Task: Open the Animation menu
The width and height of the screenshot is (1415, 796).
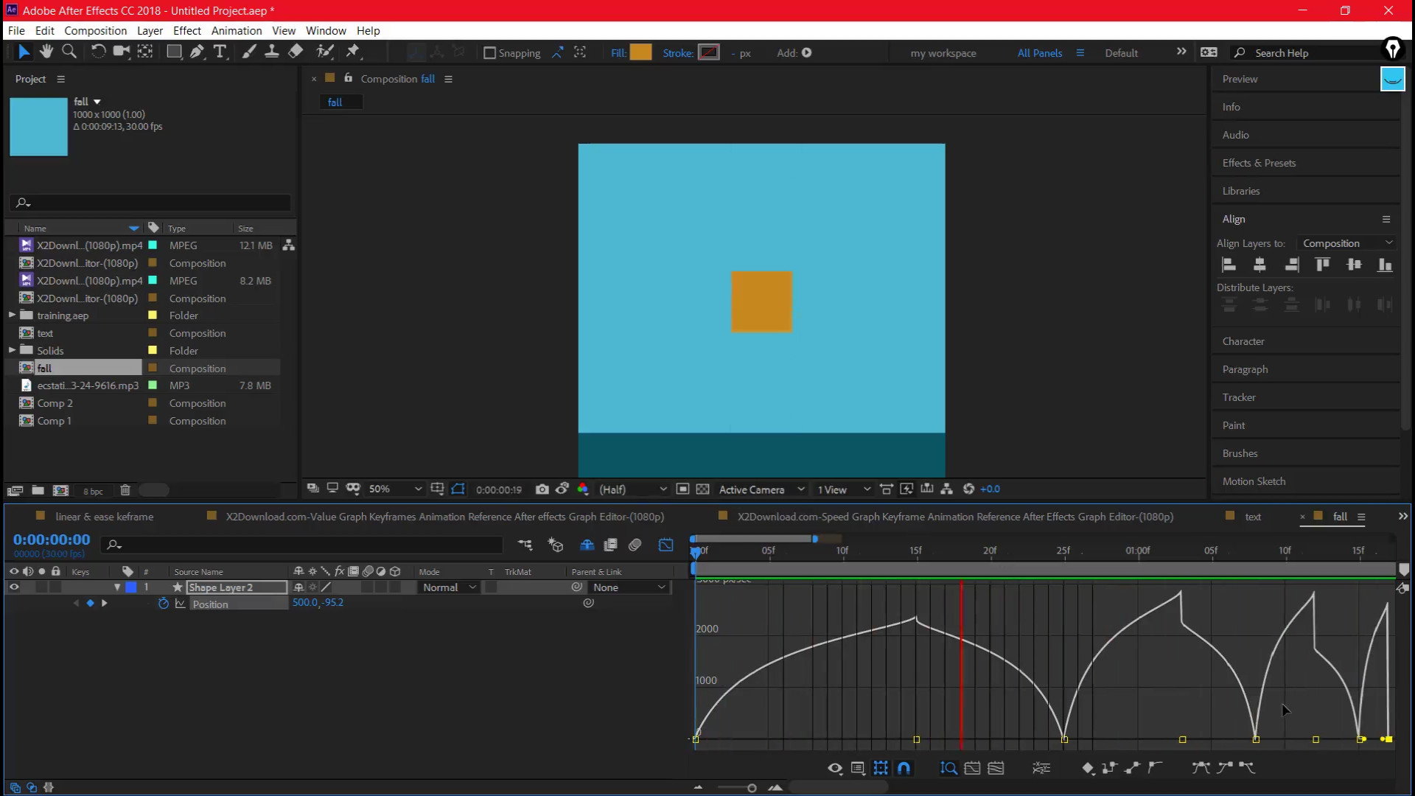Action: pos(236,31)
